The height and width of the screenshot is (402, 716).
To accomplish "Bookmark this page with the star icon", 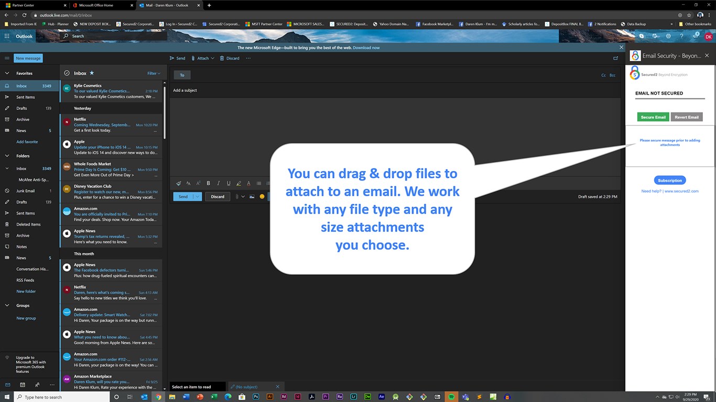I will coord(689,15).
